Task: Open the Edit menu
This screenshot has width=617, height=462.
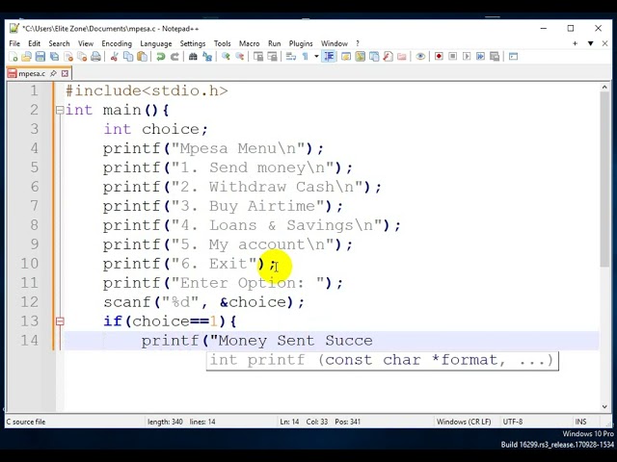Action: (35, 43)
